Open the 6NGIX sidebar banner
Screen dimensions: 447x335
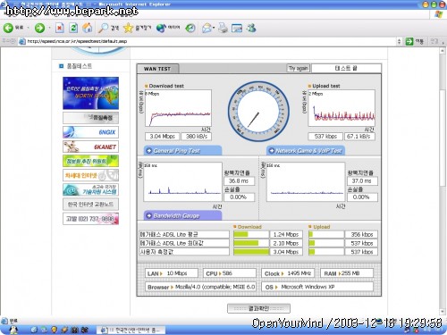(90, 132)
